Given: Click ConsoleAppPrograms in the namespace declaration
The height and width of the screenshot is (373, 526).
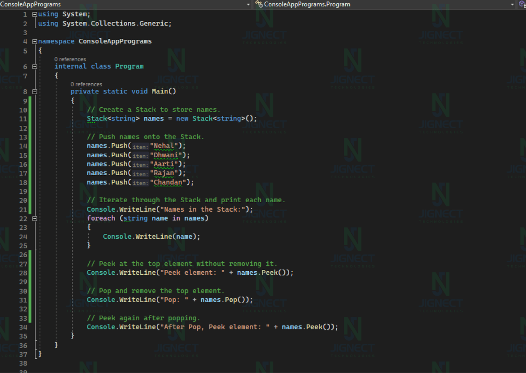Looking at the screenshot, I should [x=115, y=41].
